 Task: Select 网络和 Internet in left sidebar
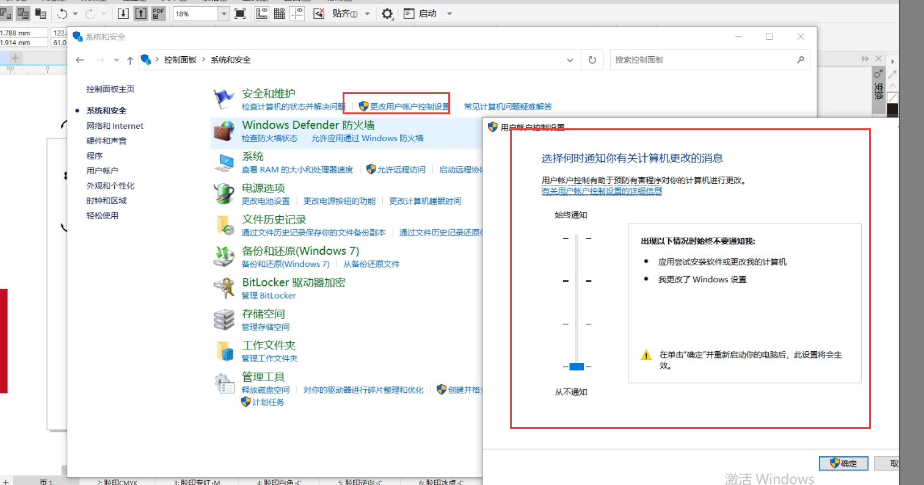115,126
